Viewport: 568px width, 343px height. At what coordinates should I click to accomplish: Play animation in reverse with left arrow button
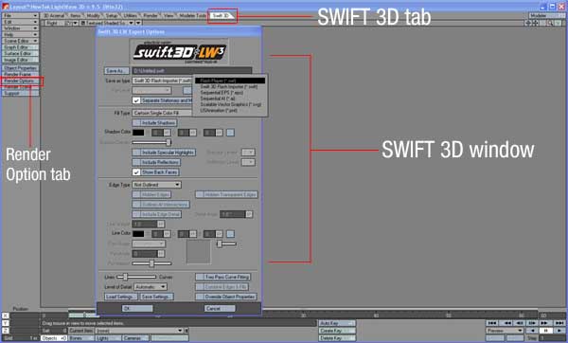point(532,331)
